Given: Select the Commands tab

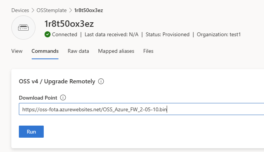Looking at the screenshot, I should coord(45,51).
